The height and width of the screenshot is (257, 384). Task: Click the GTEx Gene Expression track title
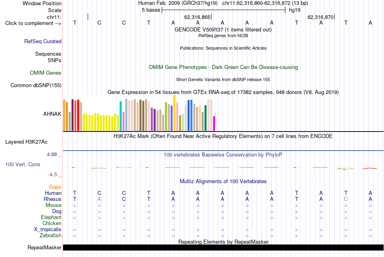223,92
